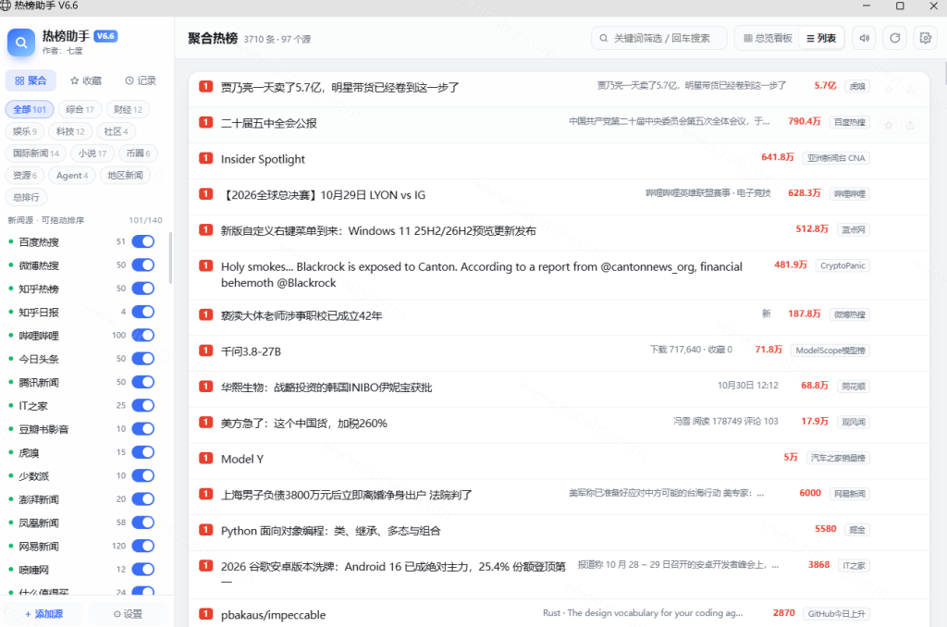Open the 美方急了 加税260% headline
Screen dimensions: 947x627
[303, 423]
